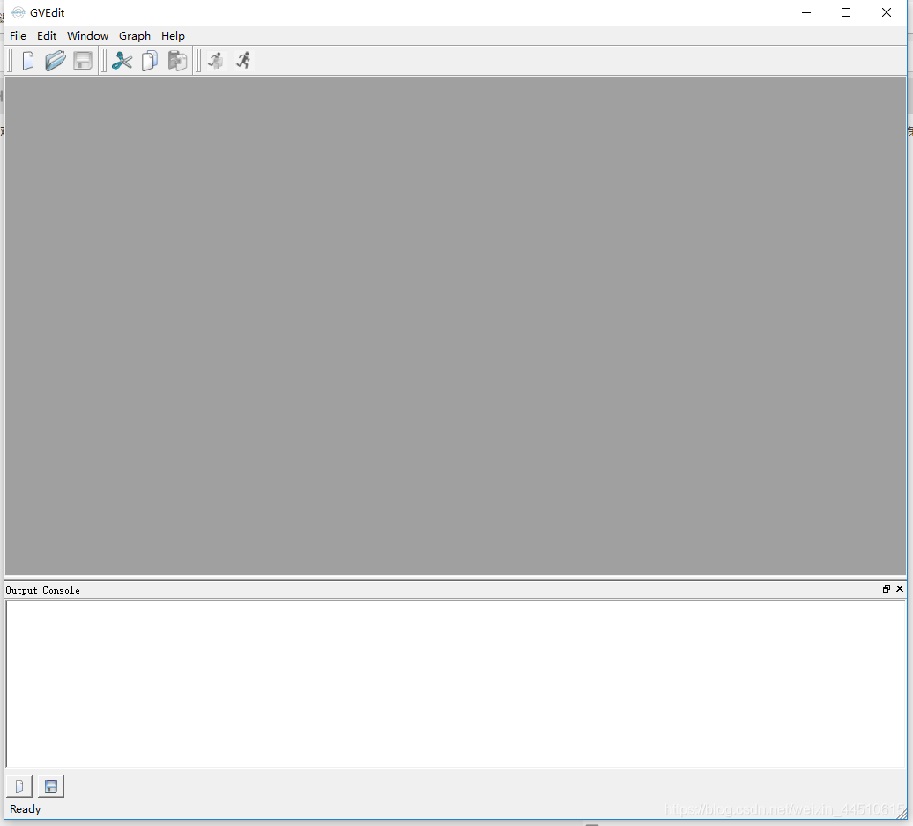Maximize the GVEdit window
913x826 pixels.
[846, 13]
